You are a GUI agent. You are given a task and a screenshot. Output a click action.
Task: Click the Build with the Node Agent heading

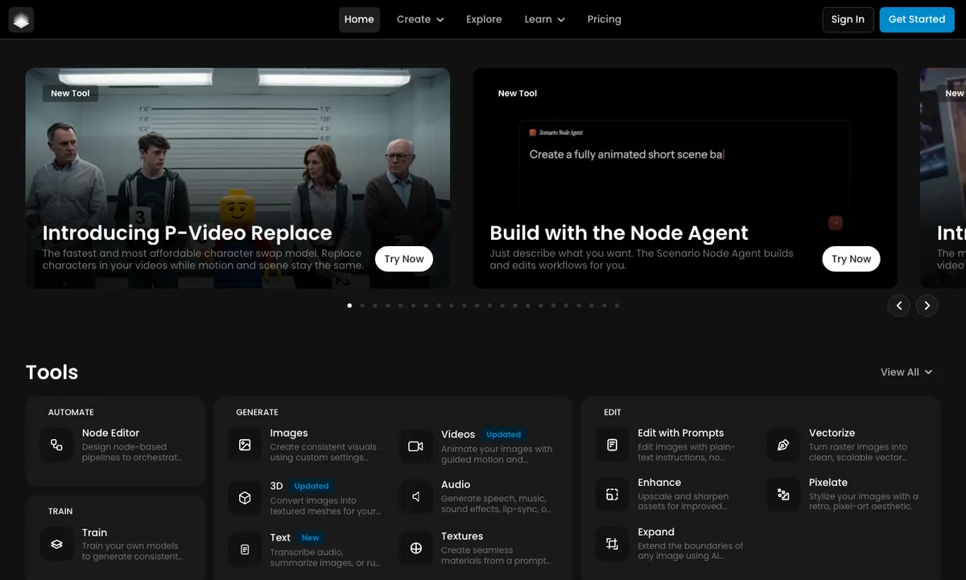619,233
